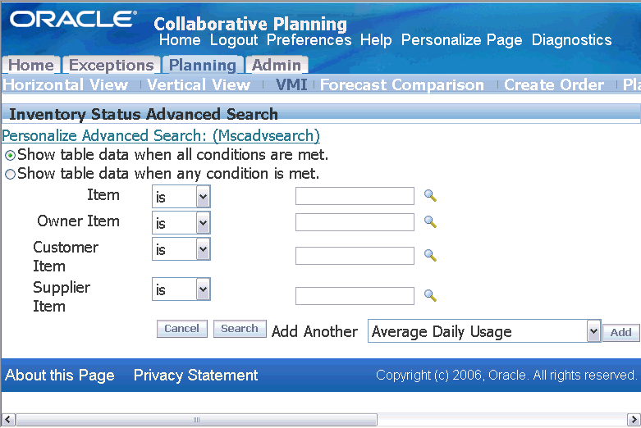641x428 pixels.
Task: Click the Oracle logo
Action: [x=73, y=19]
